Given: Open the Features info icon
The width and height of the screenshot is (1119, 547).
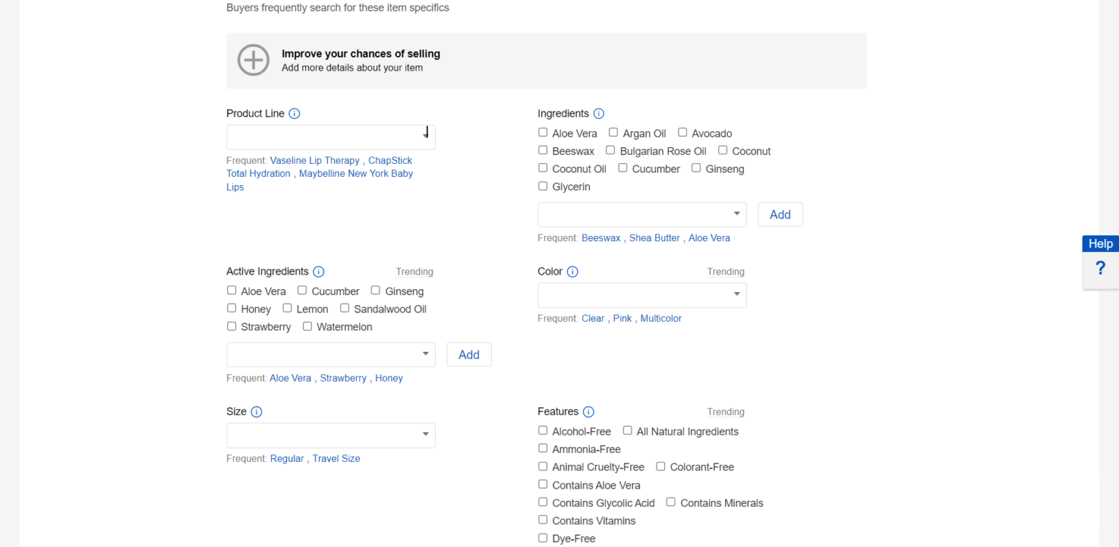Looking at the screenshot, I should pyautogui.click(x=589, y=412).
